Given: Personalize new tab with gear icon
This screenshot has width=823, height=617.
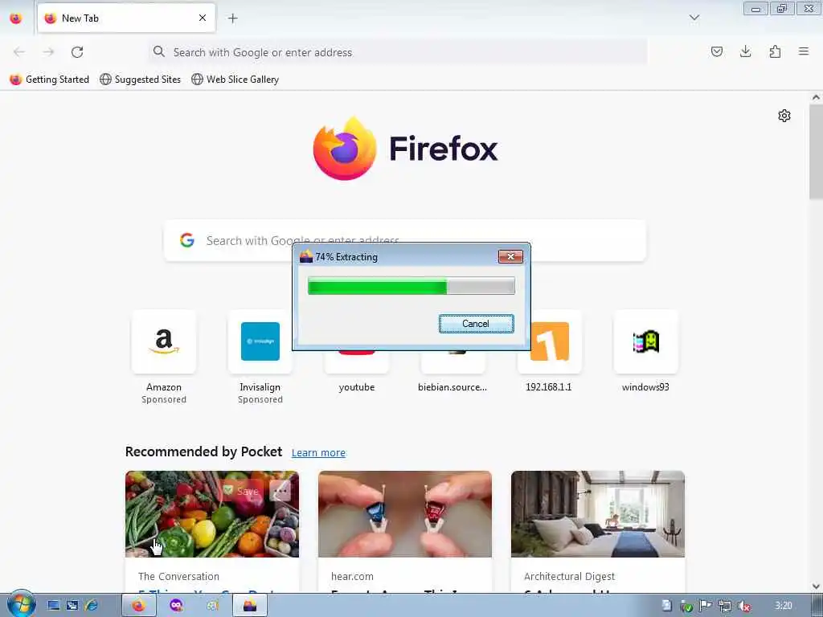Looking at the screenshot, I should coord(784,116).
